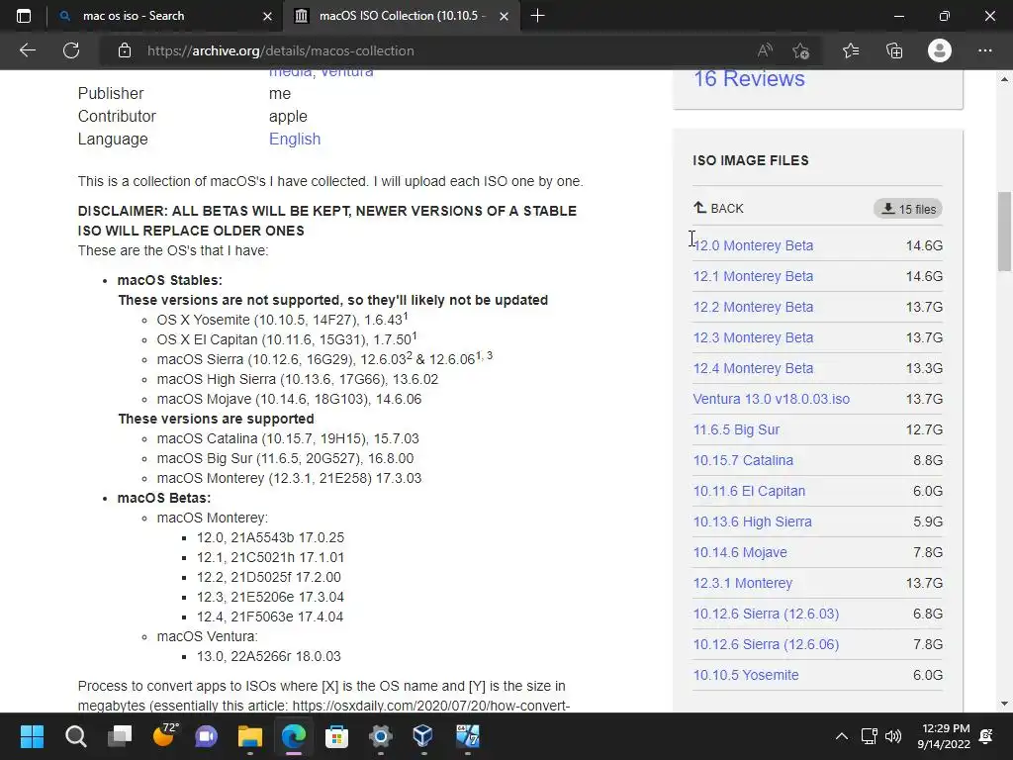Viewport: 1013px width, 760px height.
Task: Open the network status tray icon
Action: pos(869,736)
